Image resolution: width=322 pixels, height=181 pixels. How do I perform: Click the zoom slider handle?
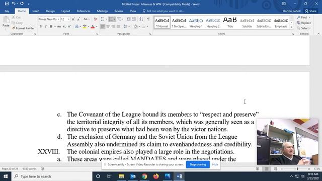click(297, 169)
